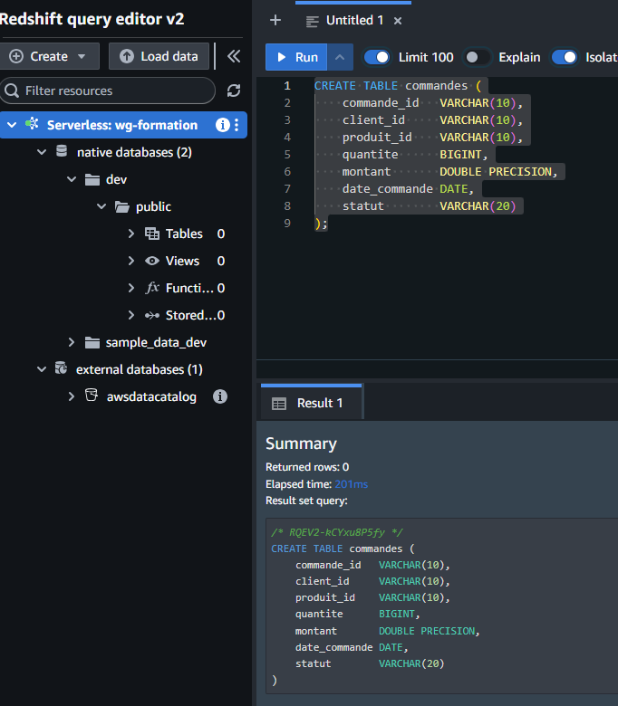Click the 201ms elapsed time link
The image size is (618, 706).
(x=352, y=484)
